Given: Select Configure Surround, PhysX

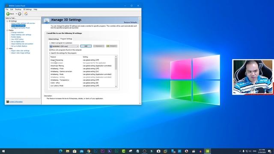Looking at the screenshot, I should (x=21, y=28).
